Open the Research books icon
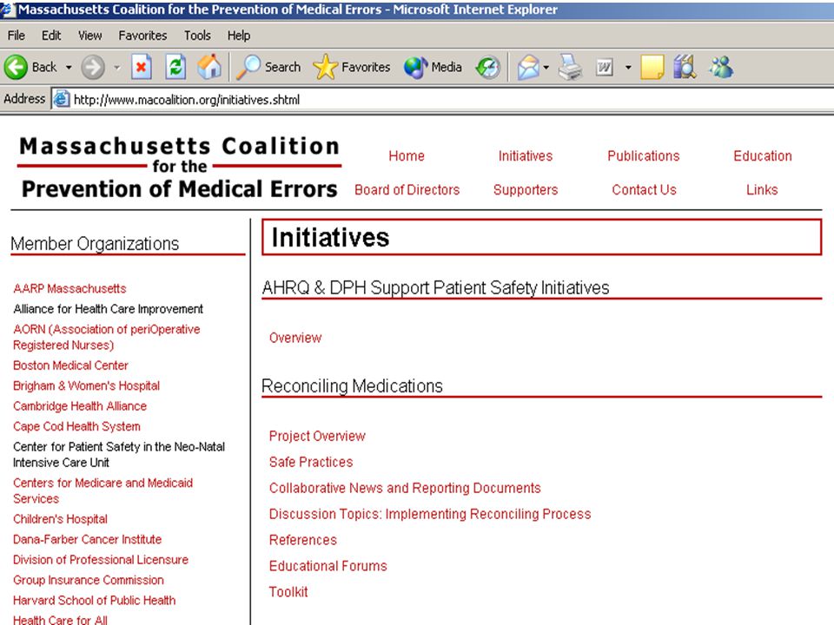Screen dimensions: 834x625 [x=685, y=68]
